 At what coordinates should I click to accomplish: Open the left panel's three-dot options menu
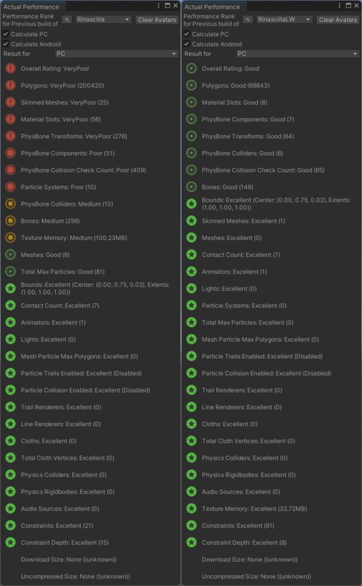pos(158,6)
